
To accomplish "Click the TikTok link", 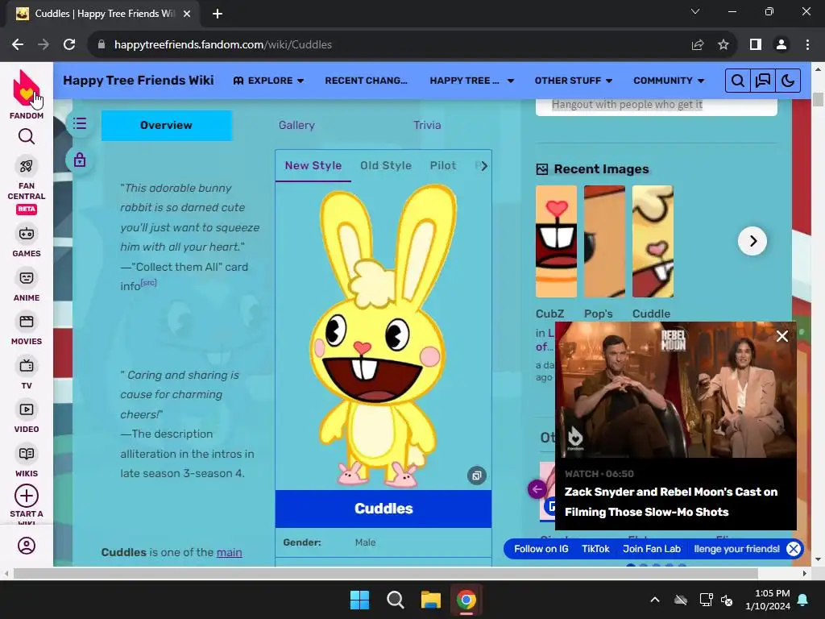I will coord(595,549).
